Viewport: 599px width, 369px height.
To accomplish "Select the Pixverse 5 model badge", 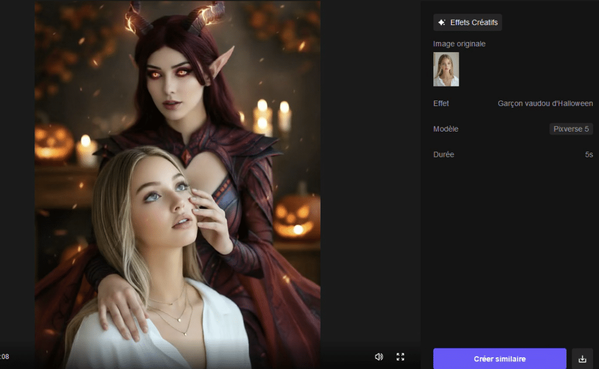I will [570, 129].
